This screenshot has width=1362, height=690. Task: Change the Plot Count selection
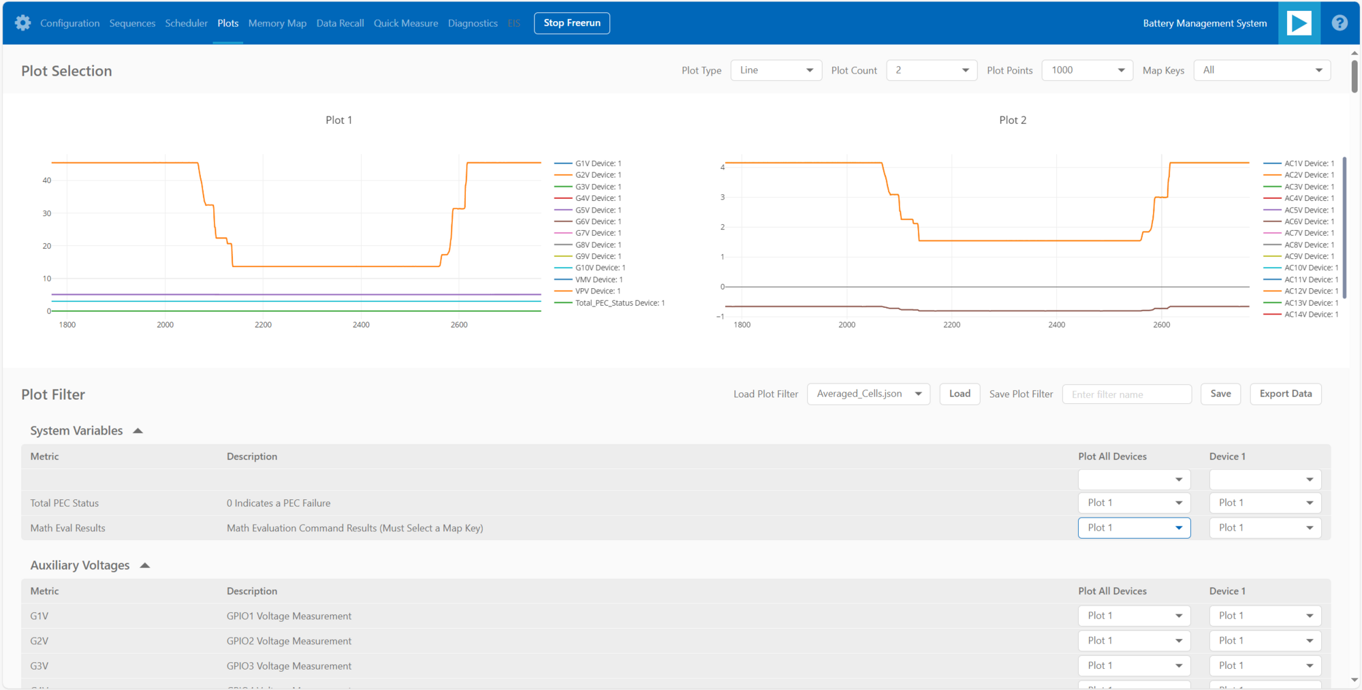tap(931, 69)
